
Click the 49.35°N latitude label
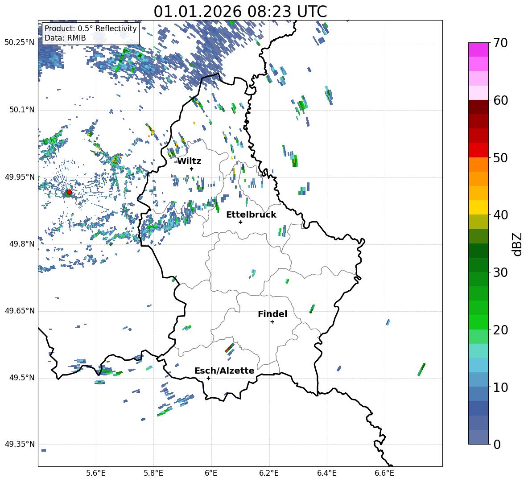click(20, 445)
